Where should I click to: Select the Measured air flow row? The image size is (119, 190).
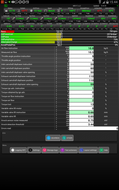click(60, 52)
